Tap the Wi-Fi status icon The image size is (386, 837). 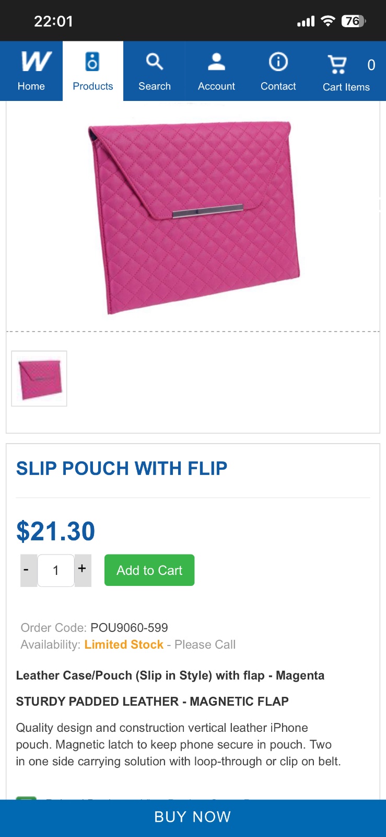coord(328,21)
